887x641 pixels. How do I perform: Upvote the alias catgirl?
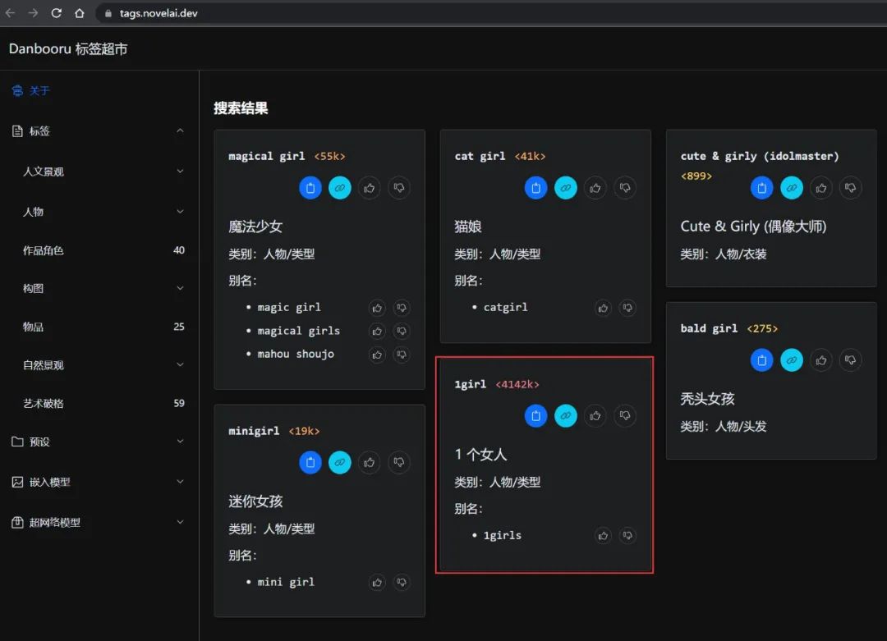pos(603,308)
